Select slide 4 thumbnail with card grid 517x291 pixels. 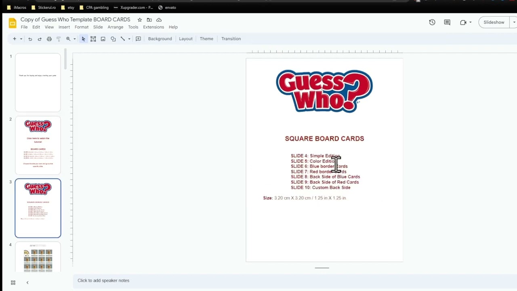pyautogui.click(x=38, y=257)
